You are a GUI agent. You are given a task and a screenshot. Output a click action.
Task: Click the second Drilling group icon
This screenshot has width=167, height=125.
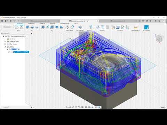(72, 27)
